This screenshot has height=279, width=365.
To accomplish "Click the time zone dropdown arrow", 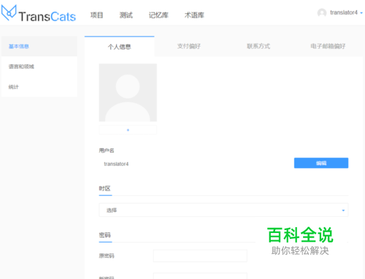I will point(343,210).
